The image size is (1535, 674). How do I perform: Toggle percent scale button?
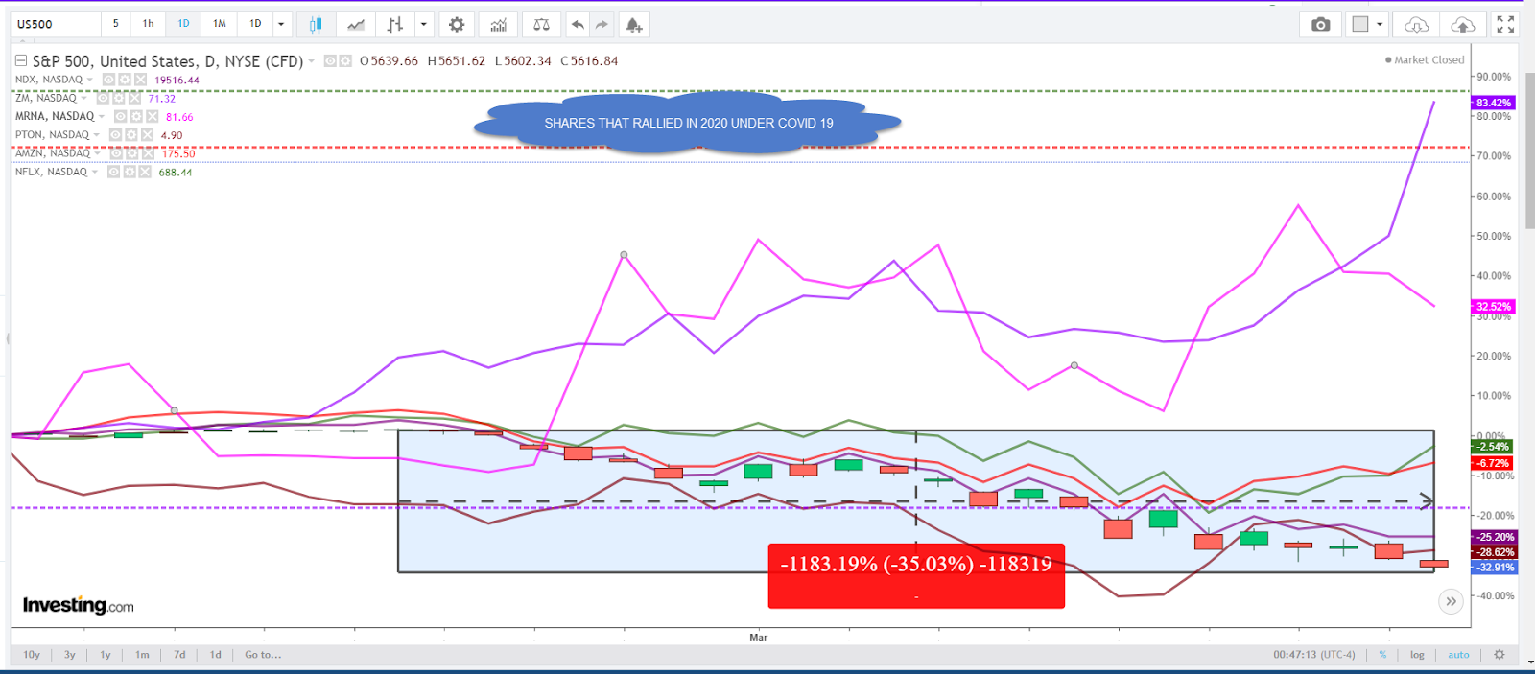coord(1382,655)
